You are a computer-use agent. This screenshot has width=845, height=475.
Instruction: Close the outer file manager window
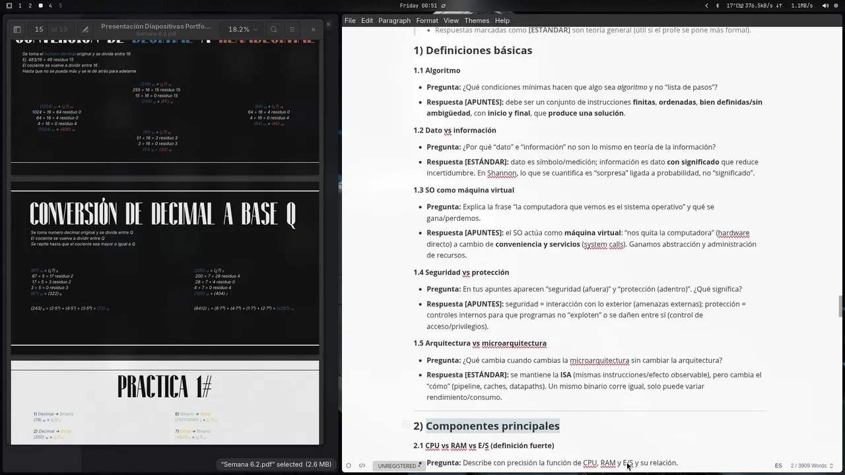pos(328,24)
